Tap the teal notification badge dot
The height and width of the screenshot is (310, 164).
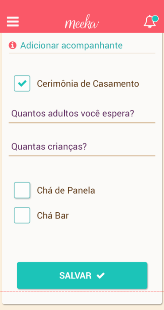pos(155,18)
